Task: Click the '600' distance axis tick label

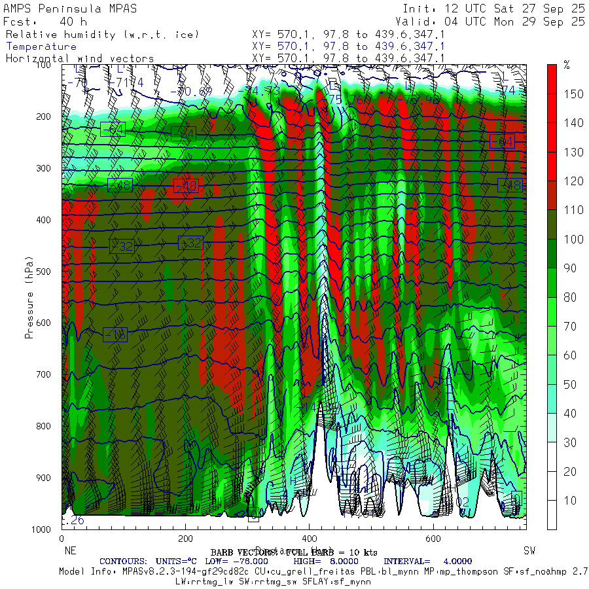Action: pos(433,539)
